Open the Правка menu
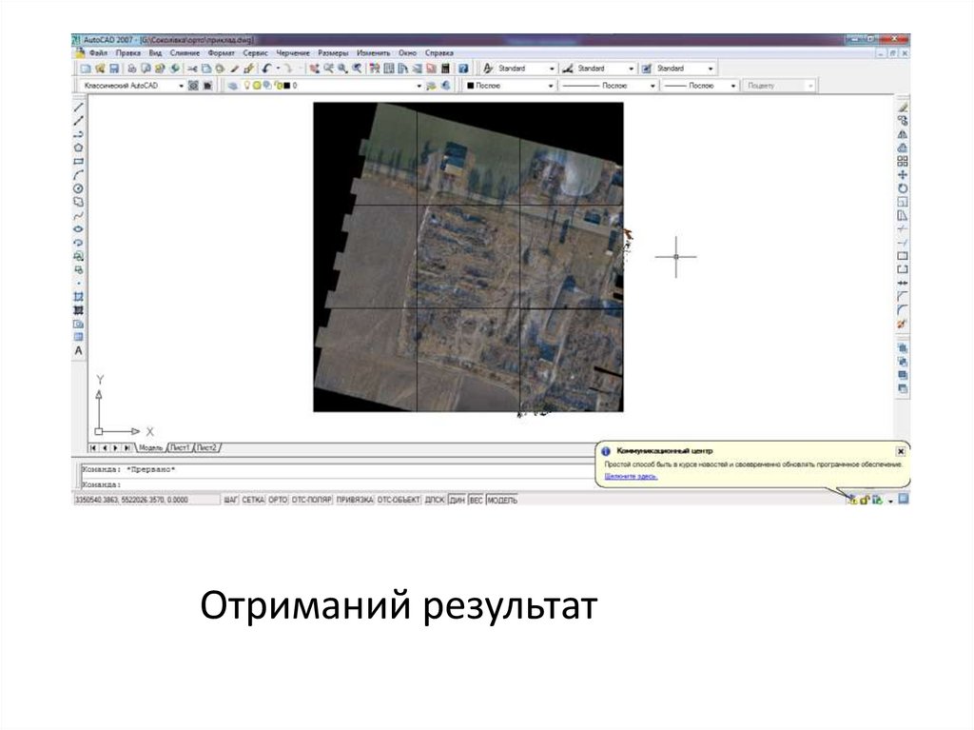This screenshot has width=974, height=730. click(128, 53)
